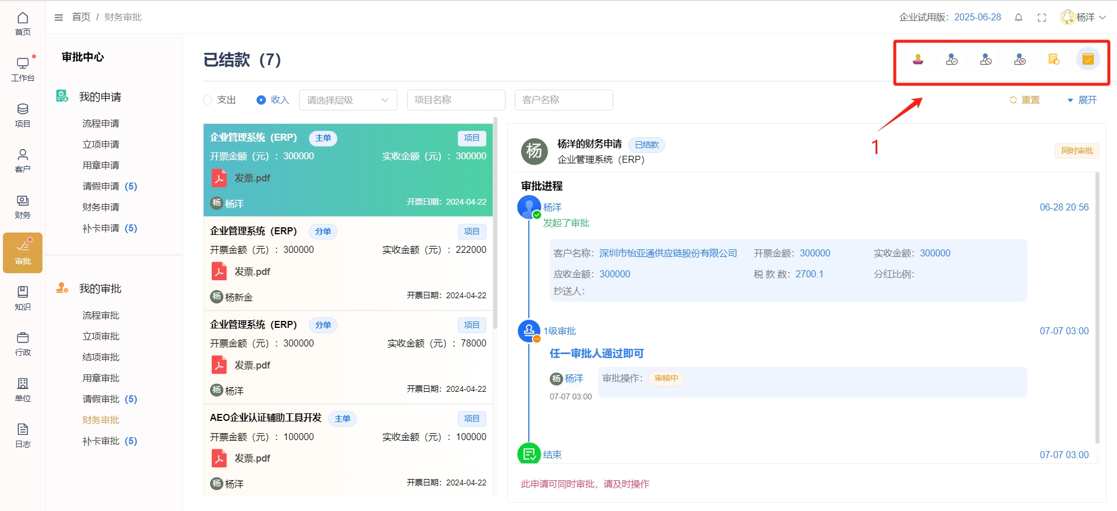Click the card list vertical scrollbar
Screen dimensions: 1117x511
(x=495, y=223)
